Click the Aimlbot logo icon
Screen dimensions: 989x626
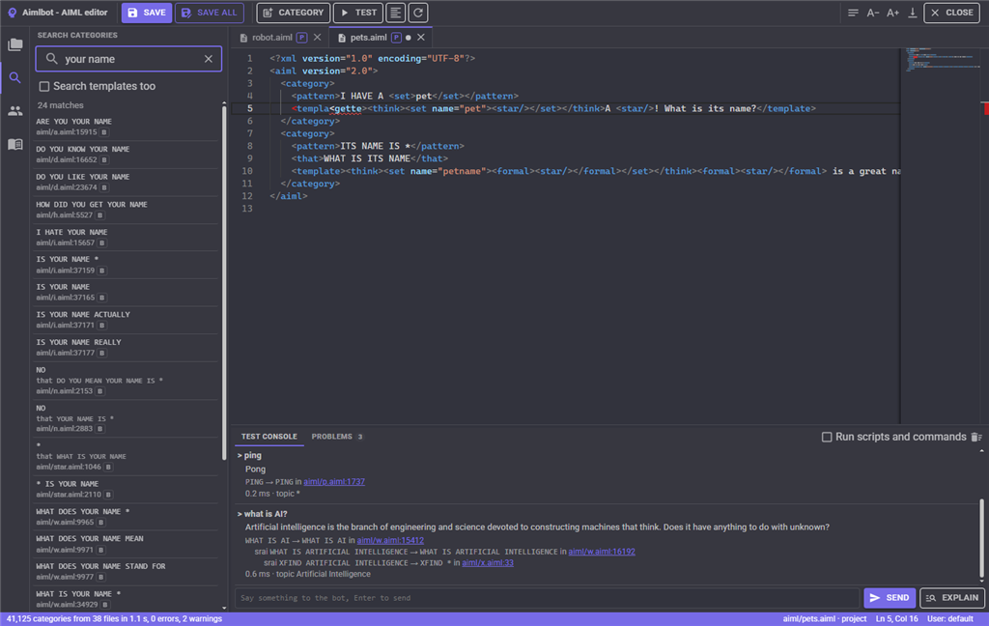12,13
